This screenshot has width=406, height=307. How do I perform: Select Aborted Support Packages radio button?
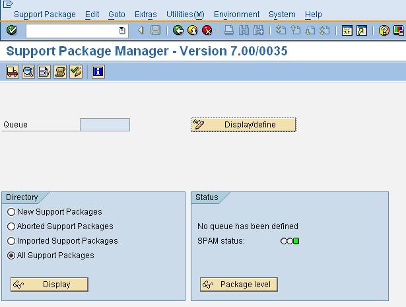point(11,226)
